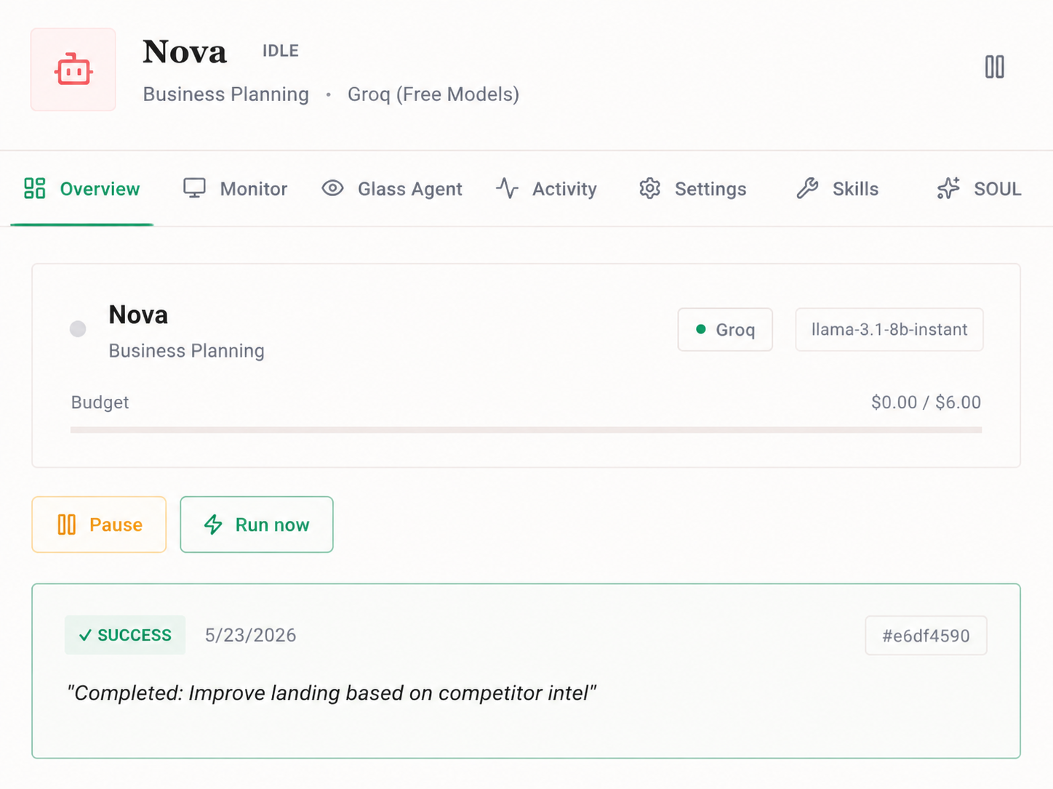Viewport: 1053px width, 789px height.
Task: Click the Business Planning header subtitle
Action: (225, 94)
